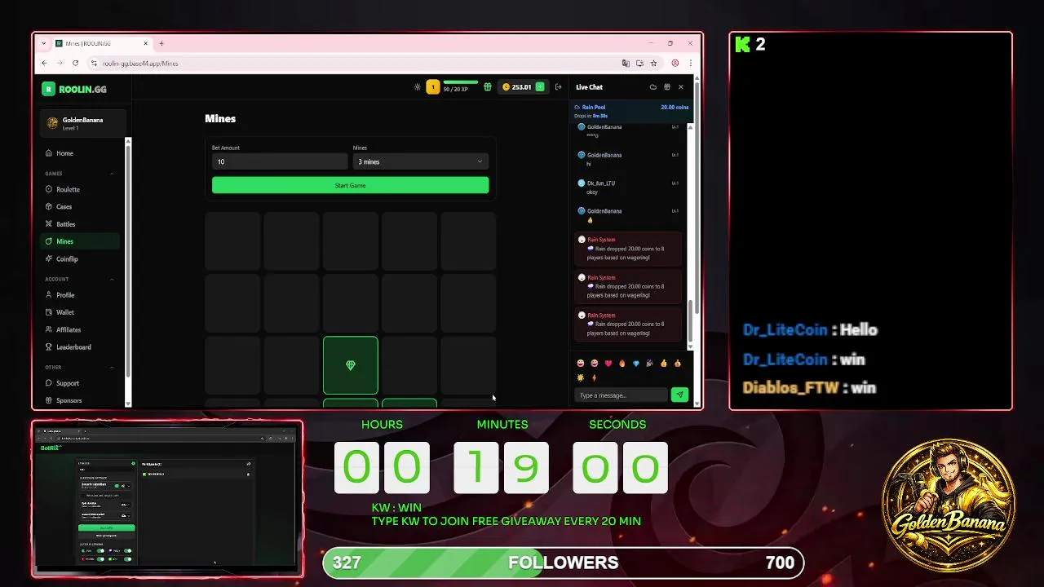This screenshot has height=587, width=1044.
Task: Click the chat message input field
Action: point(622,395)
